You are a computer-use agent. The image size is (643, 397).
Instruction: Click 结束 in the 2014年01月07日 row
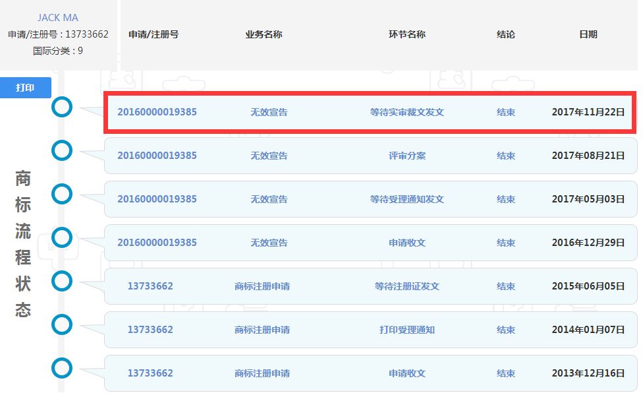point(505,330)
